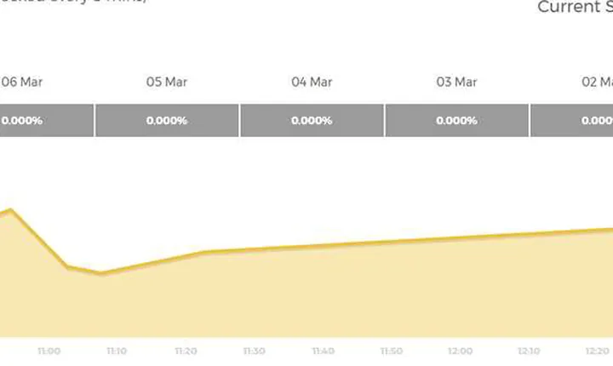Select the 02 Mar percentage bar
Screen dimensions: 613x366
pyautogui.click(x=572, y=120)
